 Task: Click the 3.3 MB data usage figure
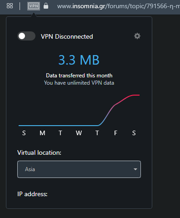coord(79,60)
